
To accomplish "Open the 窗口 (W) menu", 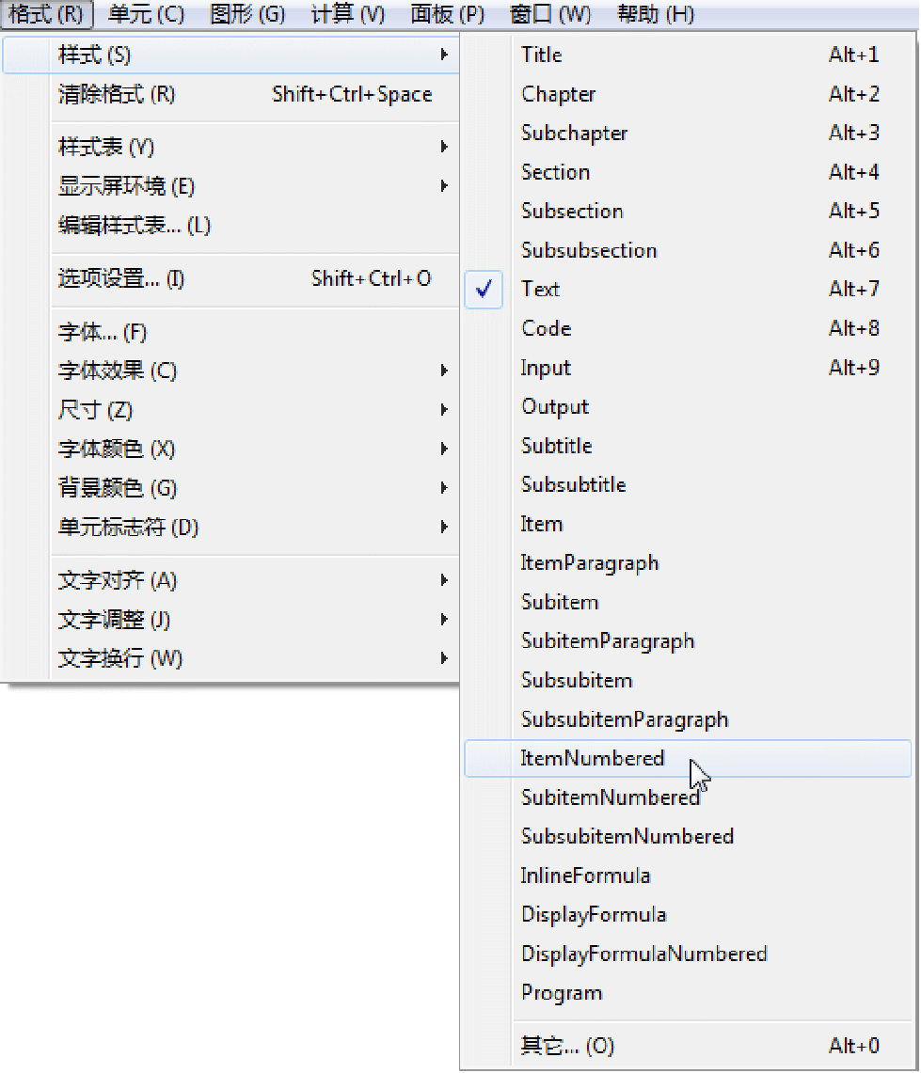I will pyautogui.click(x=550, y=14).
